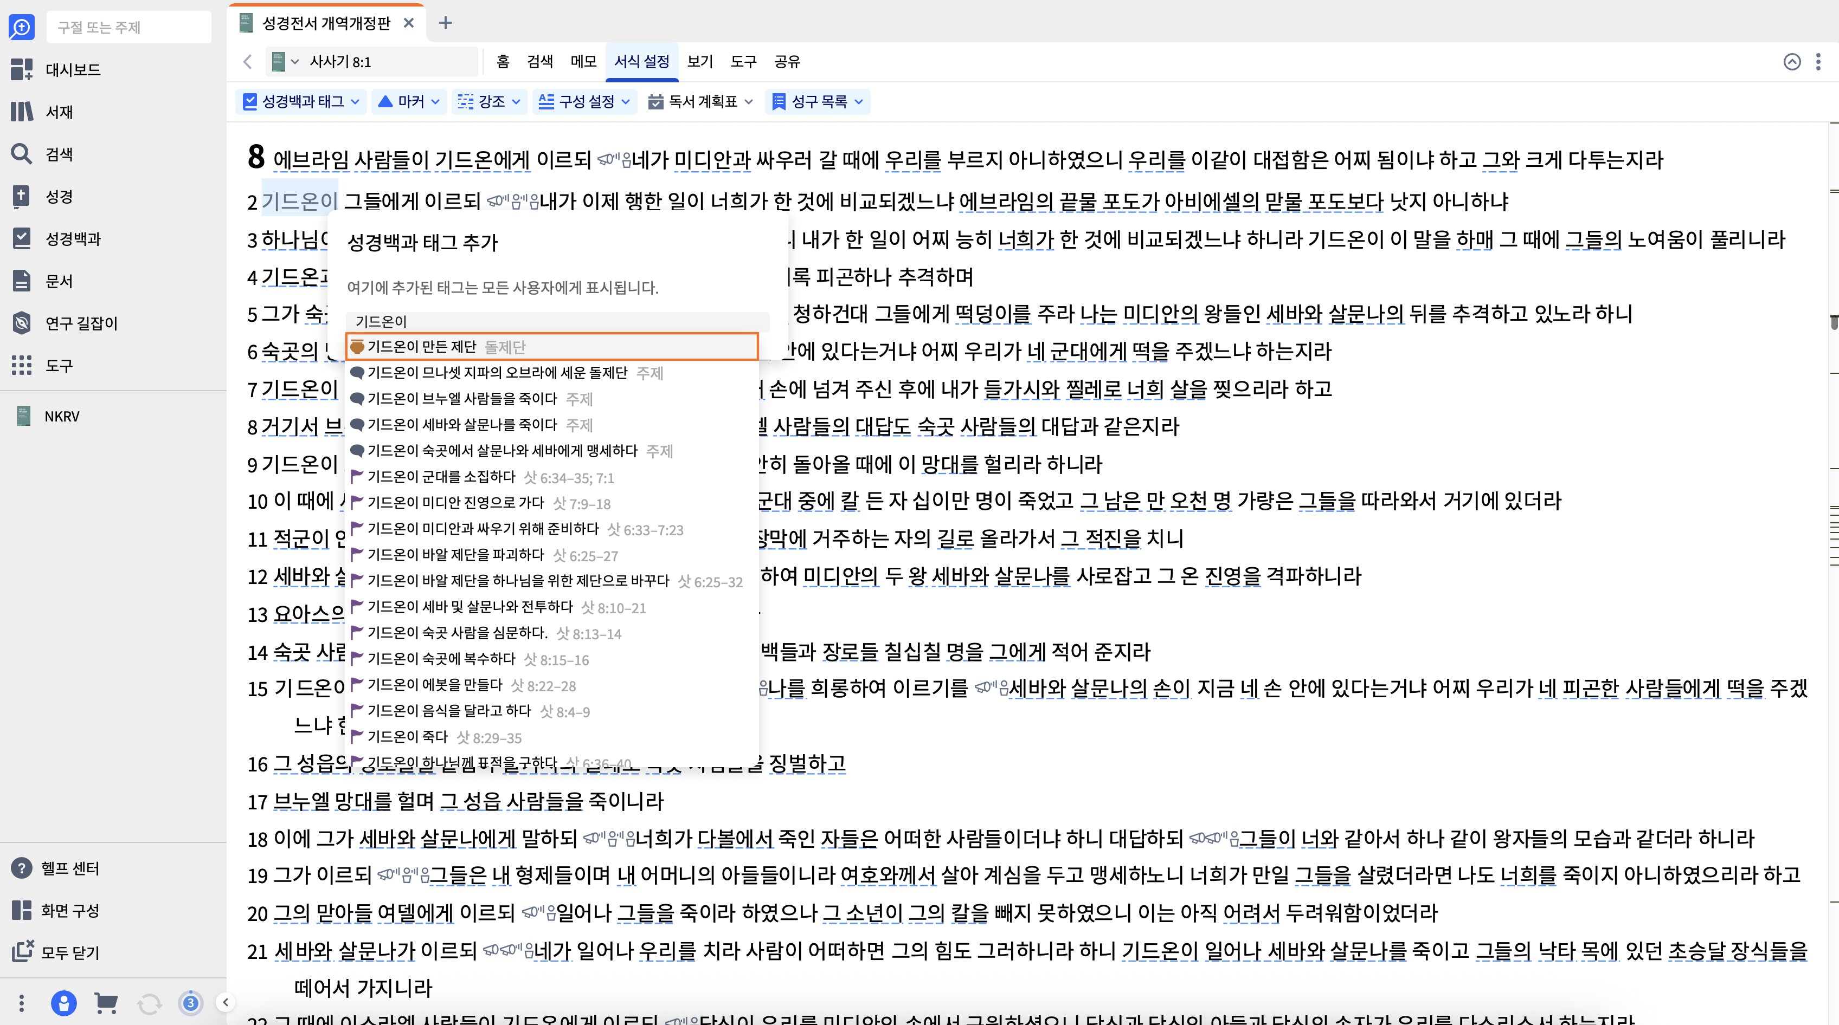This screenshot has height=1025, width=1839.
Task: Click the Logos app logo icon
Action: 22,27
